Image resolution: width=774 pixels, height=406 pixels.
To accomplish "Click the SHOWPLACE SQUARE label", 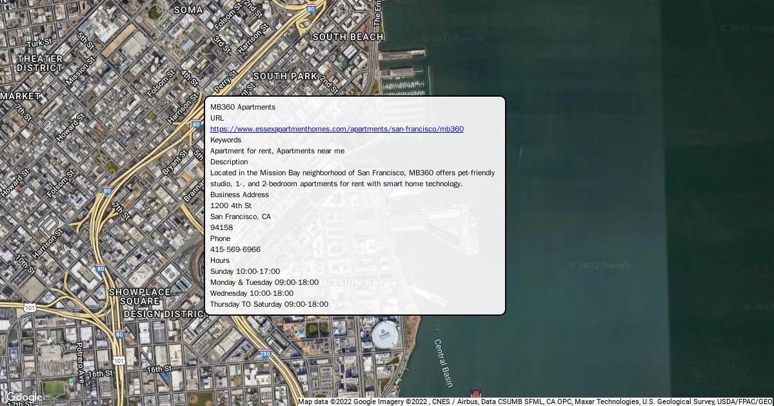I will click(139, 296).
